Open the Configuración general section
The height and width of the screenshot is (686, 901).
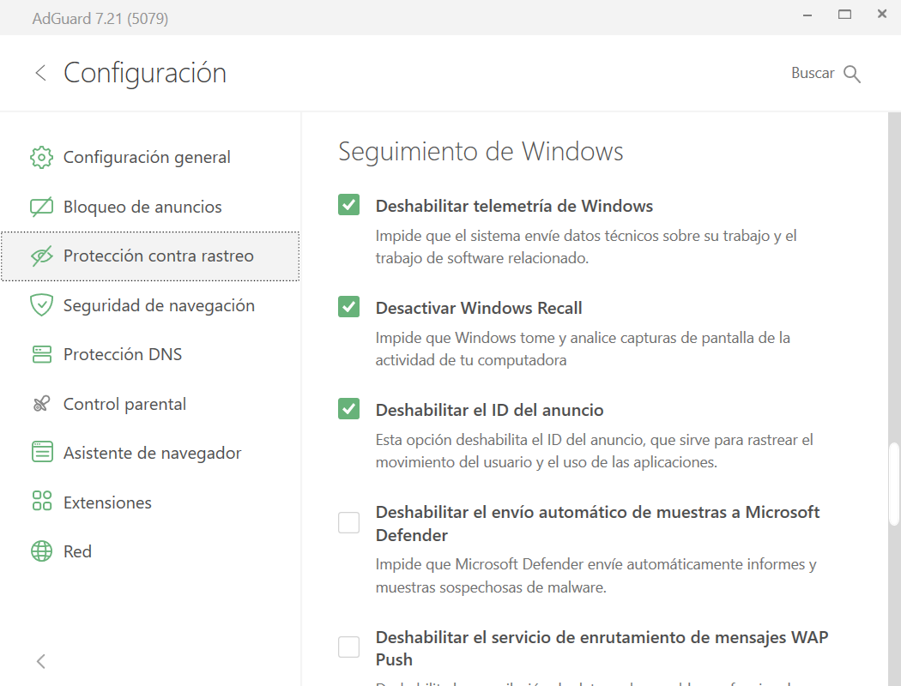pyautogui.click(x=150, y=157)
